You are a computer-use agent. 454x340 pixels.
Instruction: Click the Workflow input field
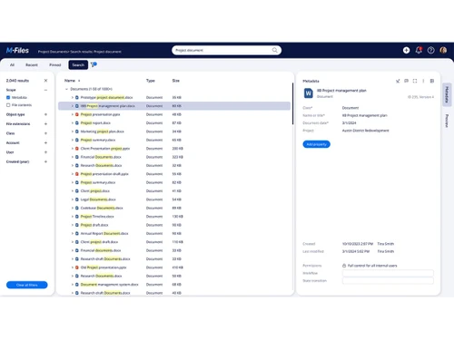tap(388, 273)
